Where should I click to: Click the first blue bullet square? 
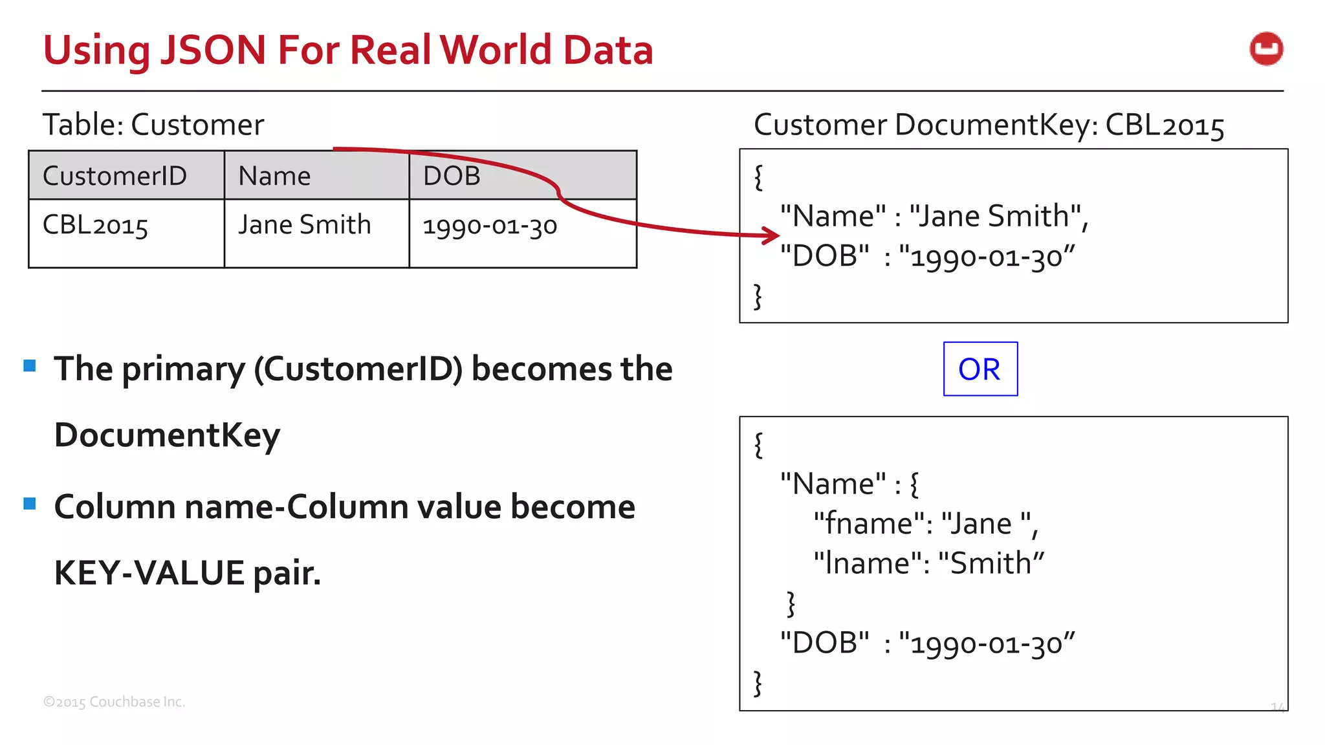30,366
